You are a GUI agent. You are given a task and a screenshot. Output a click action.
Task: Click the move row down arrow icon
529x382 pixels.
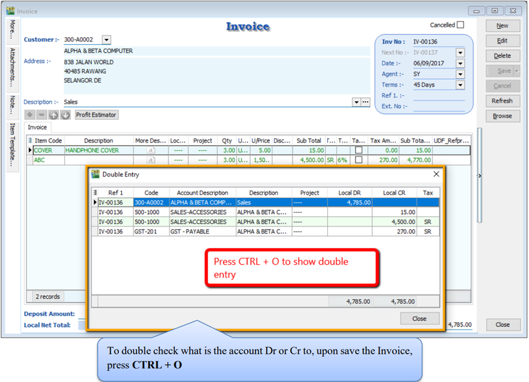point(65,115)
